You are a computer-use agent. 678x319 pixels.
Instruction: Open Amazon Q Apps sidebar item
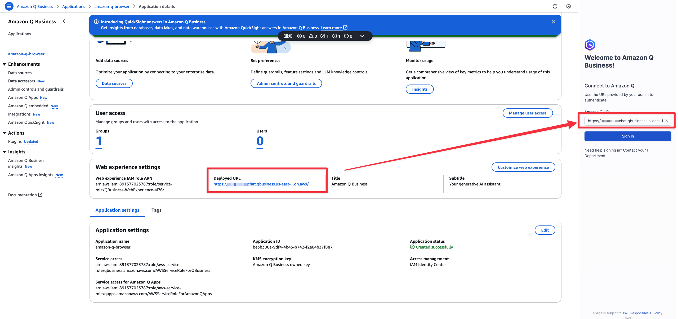click(x=23, y=97)
